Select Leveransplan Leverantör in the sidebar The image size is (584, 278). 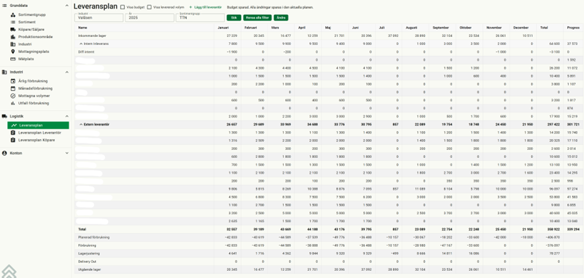coord(40,133)
